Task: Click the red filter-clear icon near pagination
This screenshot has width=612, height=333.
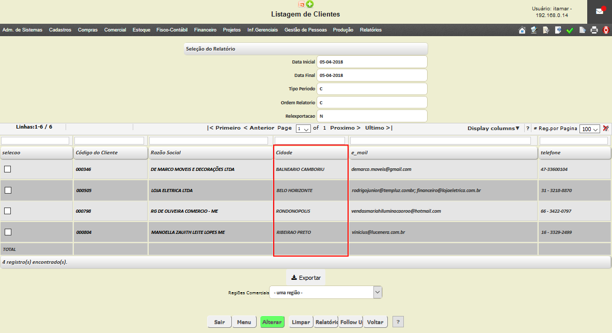Action: pyautogui.click(x=606, y=128)
